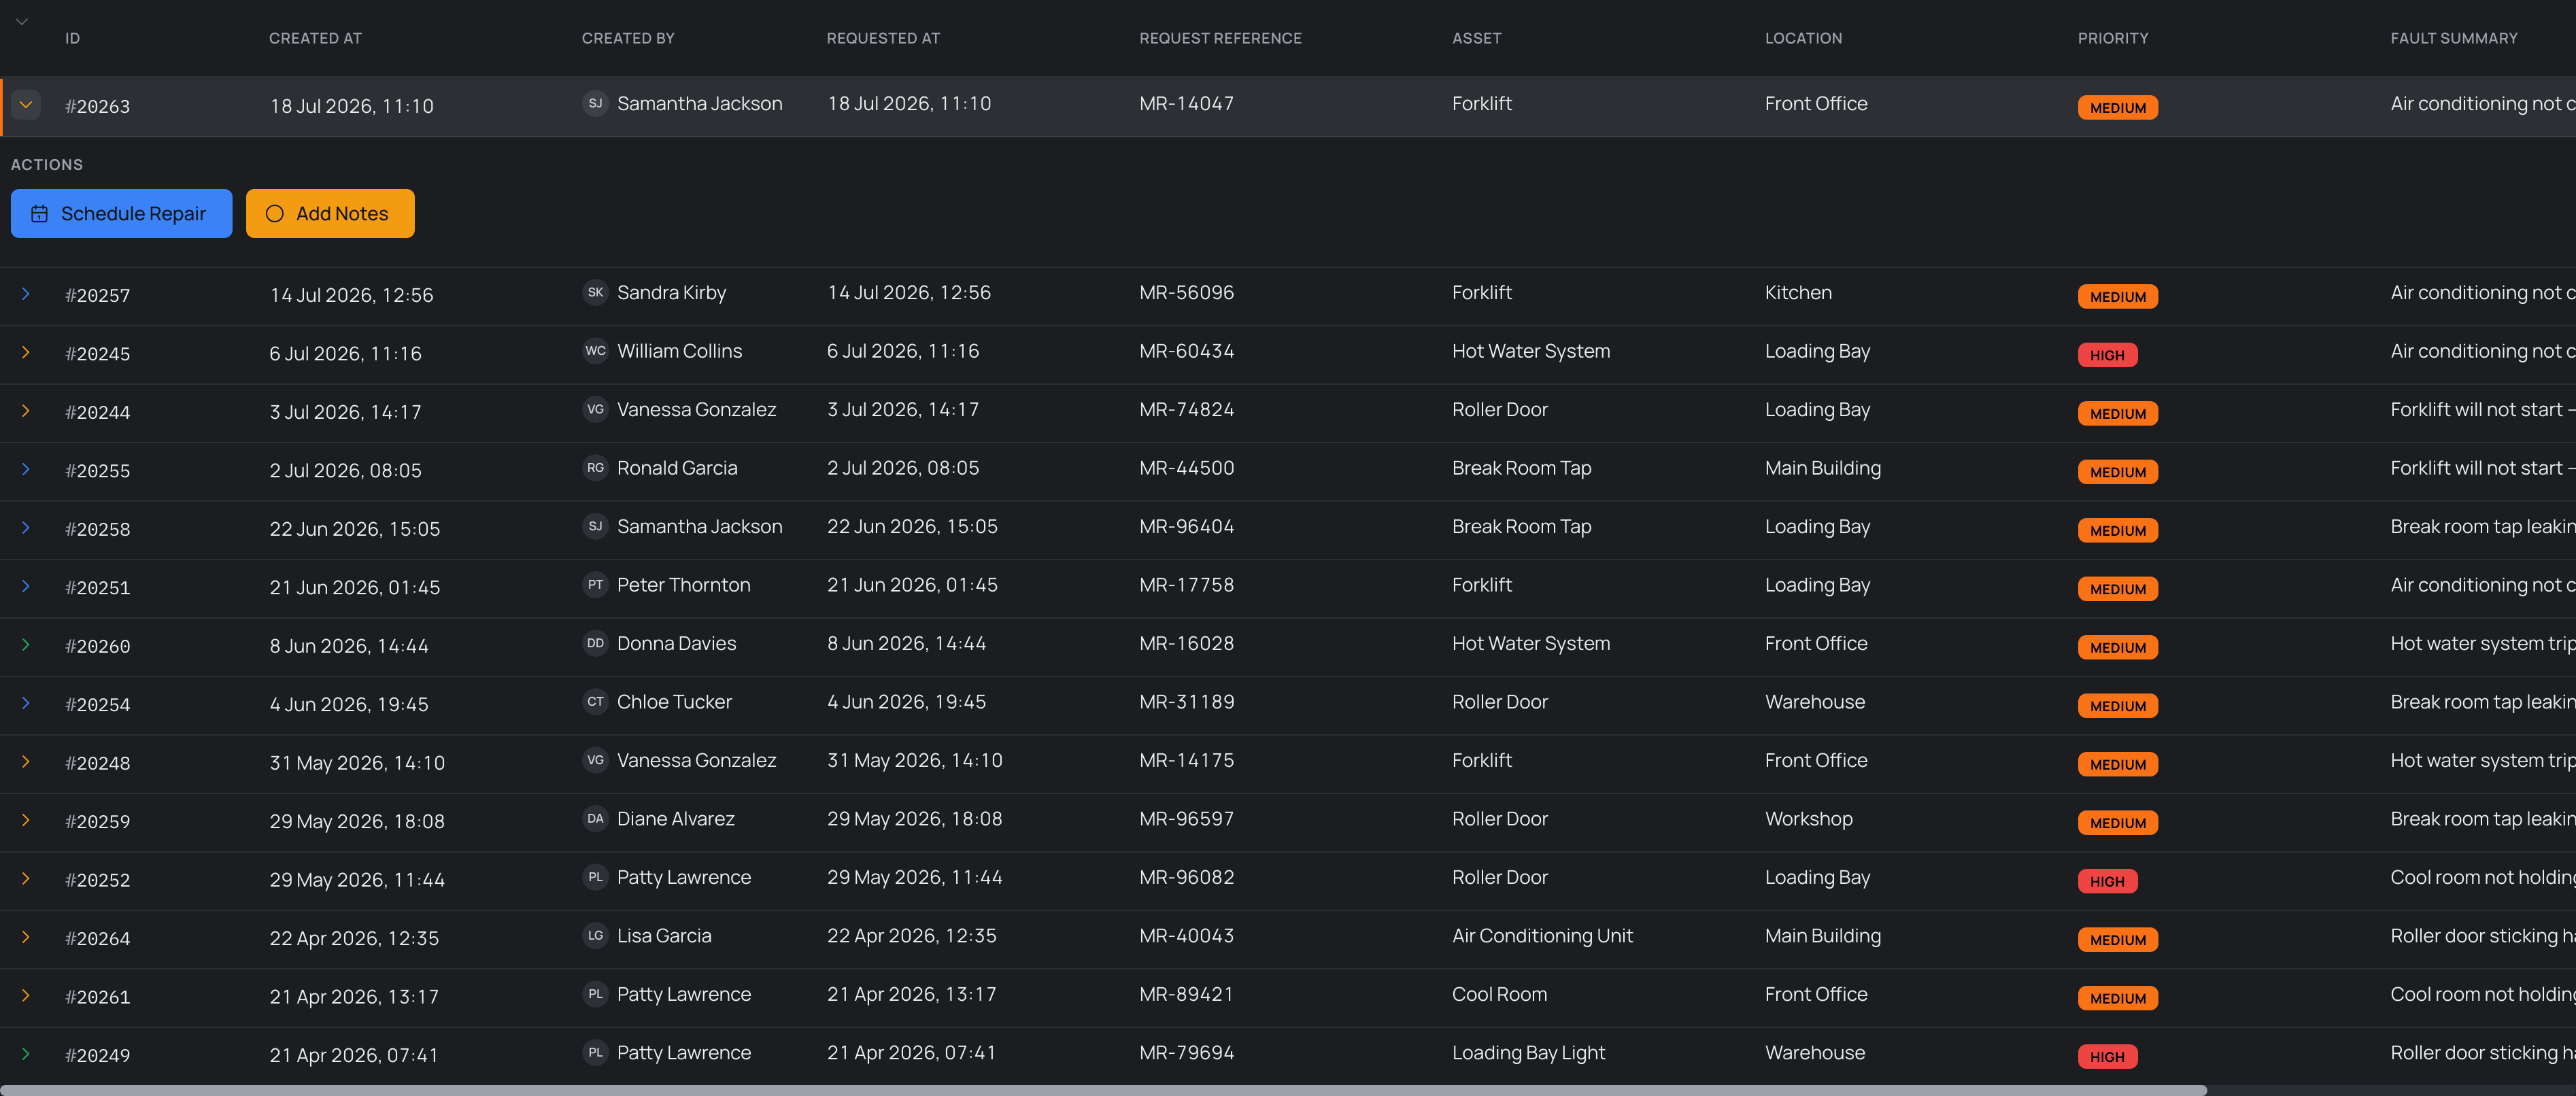The width and height of the screenshot is (2576, 1096).
Task: Click CT avatar for Chloe Tucker
Action: tap(595, 701)
